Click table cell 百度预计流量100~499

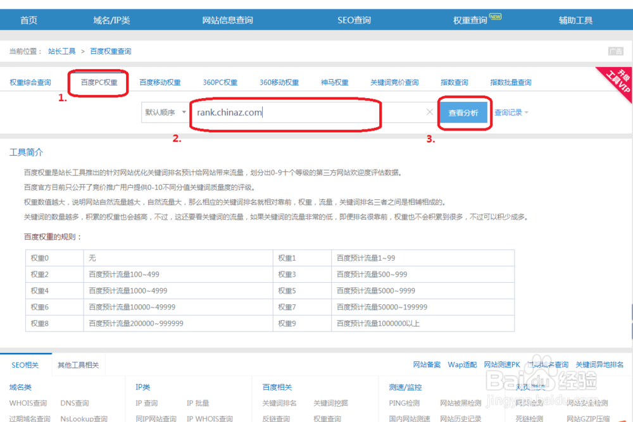pyautogui.click(x=178, y=275)
